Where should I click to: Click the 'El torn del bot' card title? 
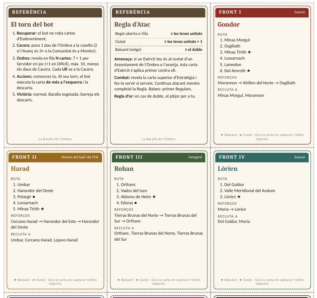point(32,25)
